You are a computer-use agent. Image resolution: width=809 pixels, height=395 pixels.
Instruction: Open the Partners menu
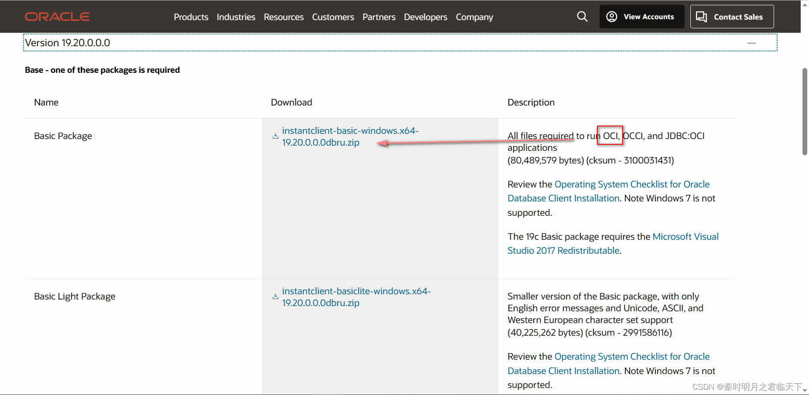(379, 17)
